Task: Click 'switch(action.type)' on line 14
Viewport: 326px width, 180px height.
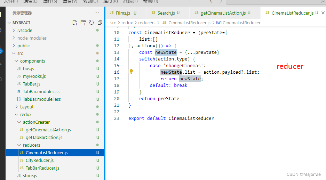Action: (164, 59)
